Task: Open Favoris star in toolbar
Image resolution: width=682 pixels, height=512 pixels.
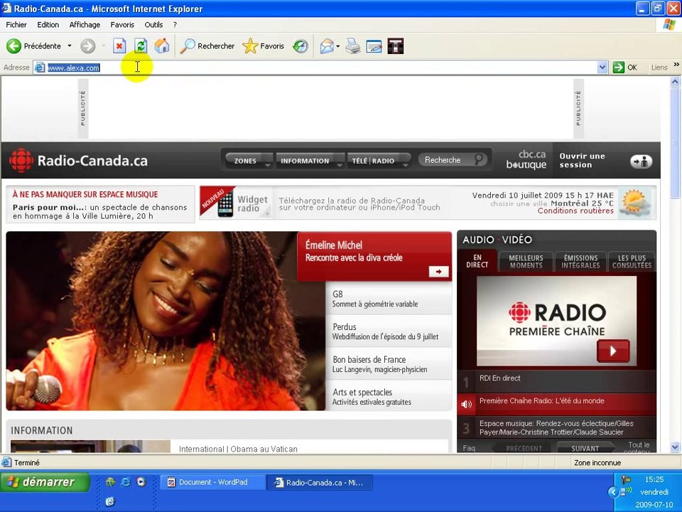Action: [x=263, y=46]
